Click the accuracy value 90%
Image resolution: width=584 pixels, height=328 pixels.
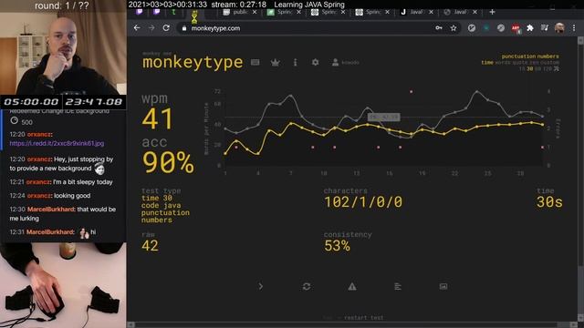(168, 162)
